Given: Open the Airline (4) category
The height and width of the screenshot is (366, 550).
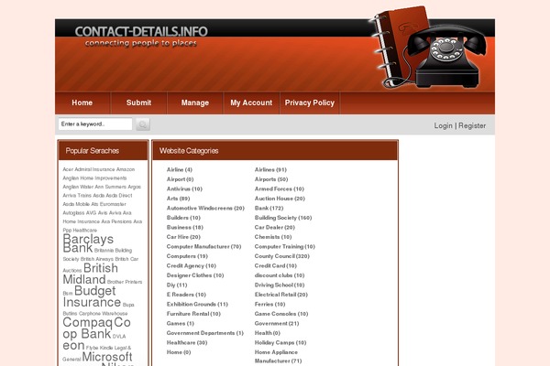Looking at the screenshot, I should pos(180,169).
